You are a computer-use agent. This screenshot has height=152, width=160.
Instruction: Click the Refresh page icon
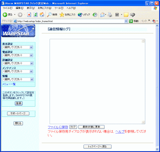pyautogui.click(x=36, y=15)
